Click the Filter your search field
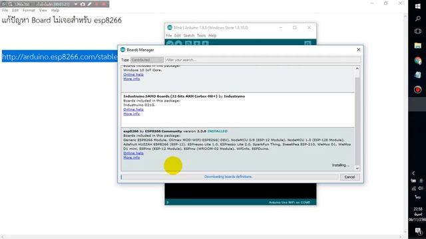426x239 pixels. 263,60
